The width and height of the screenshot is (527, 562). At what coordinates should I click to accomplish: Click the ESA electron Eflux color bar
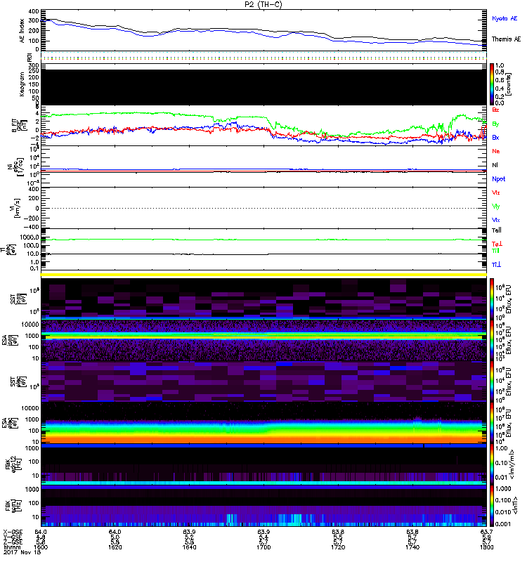[492, 423]
